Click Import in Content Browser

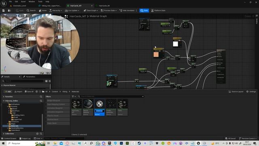[18, 92]
